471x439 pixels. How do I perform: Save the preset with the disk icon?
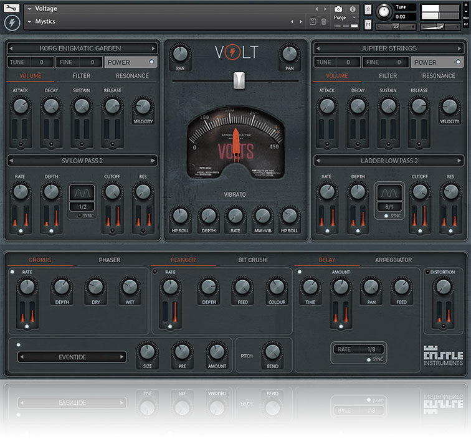pos(313,22)
